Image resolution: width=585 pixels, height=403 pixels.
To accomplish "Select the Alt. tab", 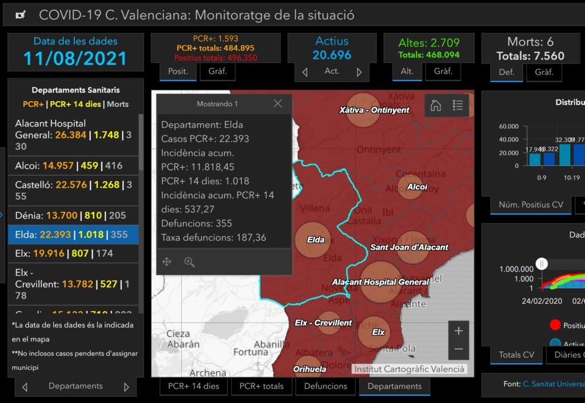I will [407, 71].
